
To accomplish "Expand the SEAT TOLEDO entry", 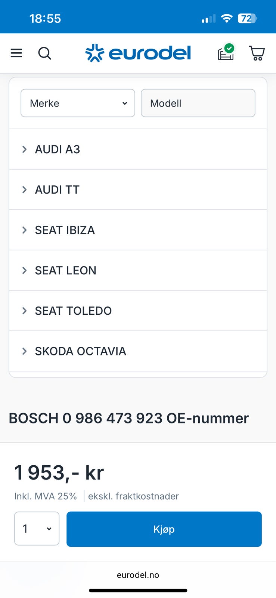I will pyautogui.click(x=138, y=311).
